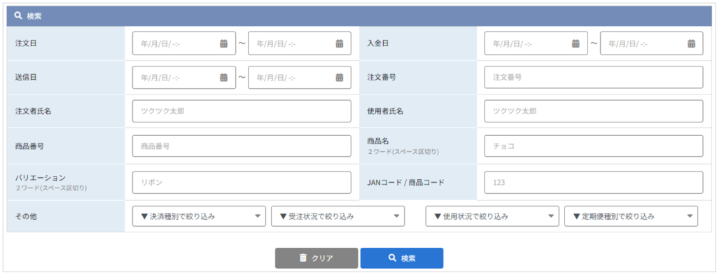Image resolution: width=717 pixels, height=273 pixels.
Task: Click the JANコード / 商品コード label
Action: click(405, 183)
